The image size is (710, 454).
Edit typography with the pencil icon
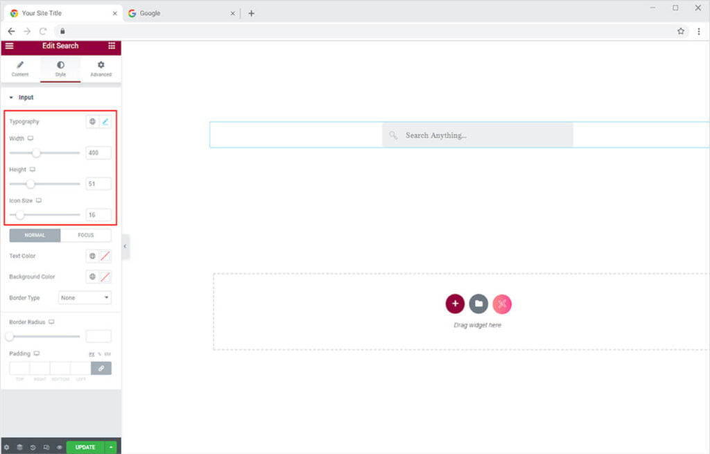[105, 121]
